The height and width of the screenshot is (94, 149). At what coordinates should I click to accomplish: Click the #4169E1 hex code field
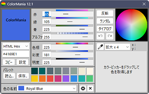pos(16,54)
